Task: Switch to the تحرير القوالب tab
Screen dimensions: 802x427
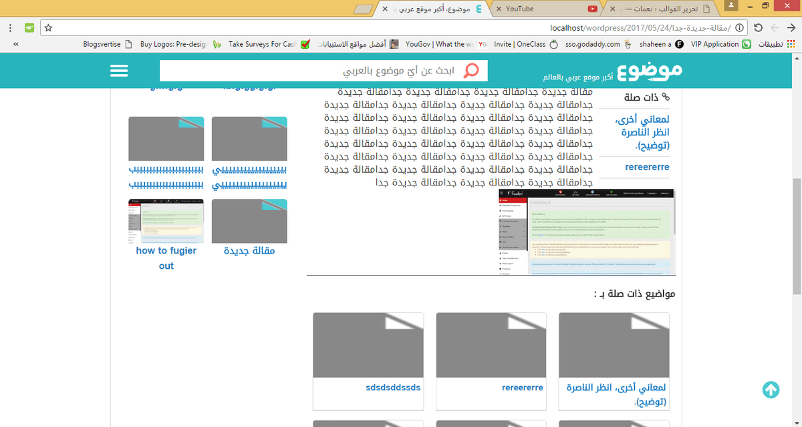Action: pos(660,9)
